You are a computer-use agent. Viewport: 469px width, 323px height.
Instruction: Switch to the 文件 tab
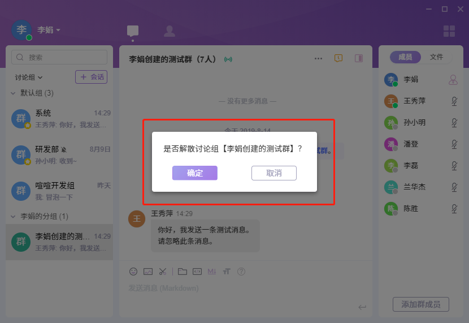[x=436, y=57]
